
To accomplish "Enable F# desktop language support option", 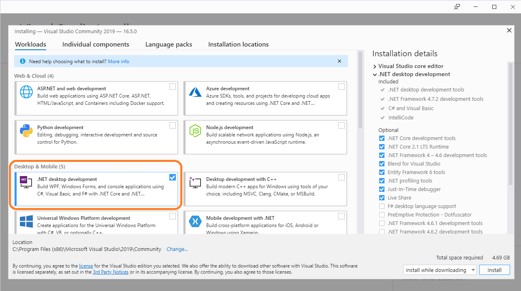I will pos(382,206).
